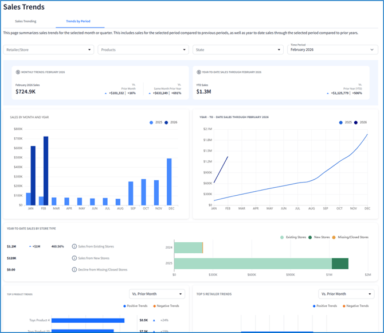Switch to the Sales Trending tab
The height and width of the screenshot is (333, 384).
pyautogui.click(x=26, y=21)
